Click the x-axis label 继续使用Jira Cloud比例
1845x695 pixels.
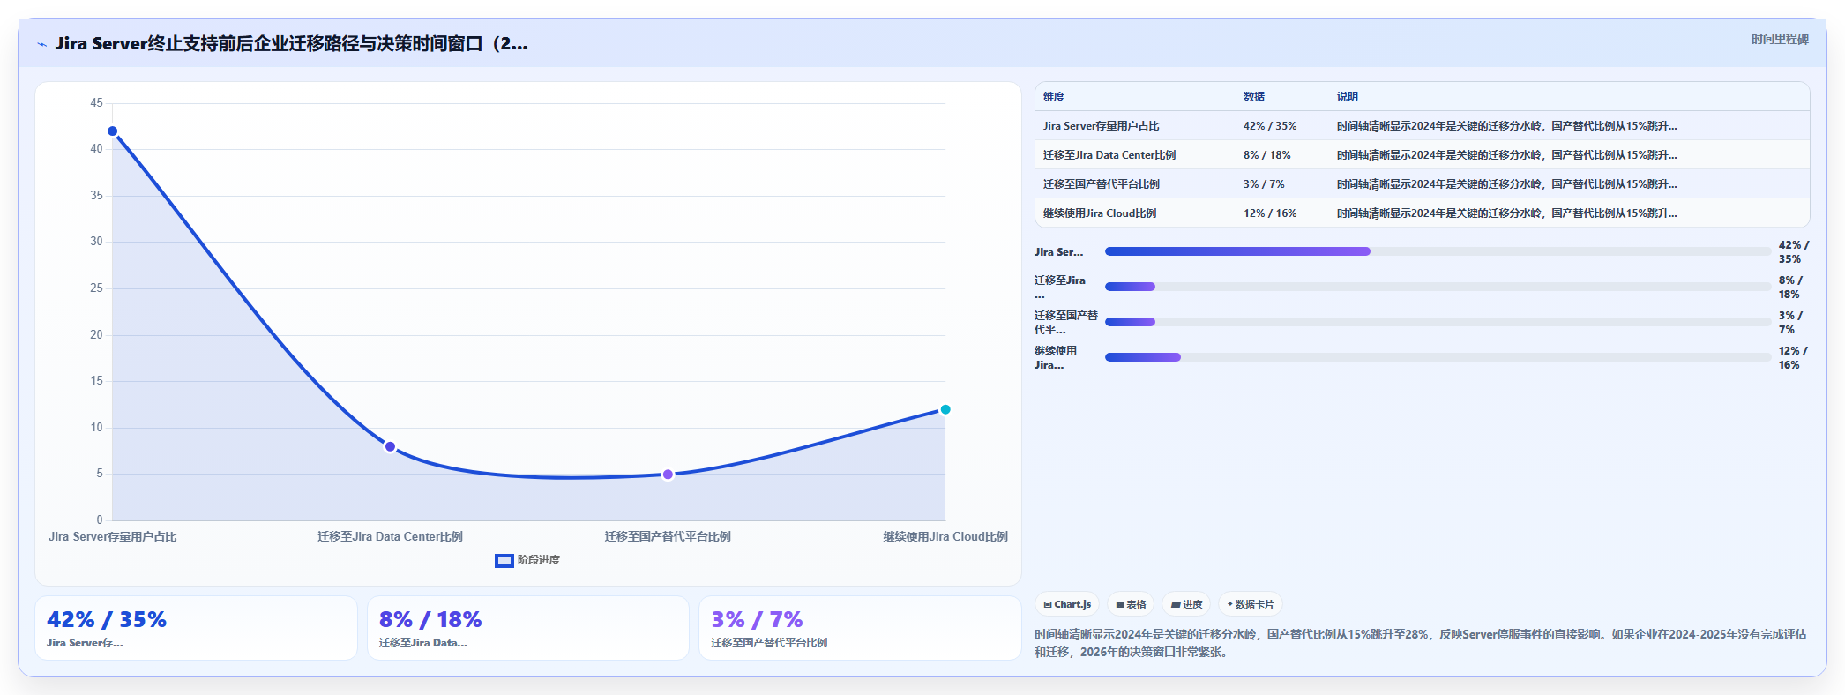pyautogui.click(x=945, y=536)
